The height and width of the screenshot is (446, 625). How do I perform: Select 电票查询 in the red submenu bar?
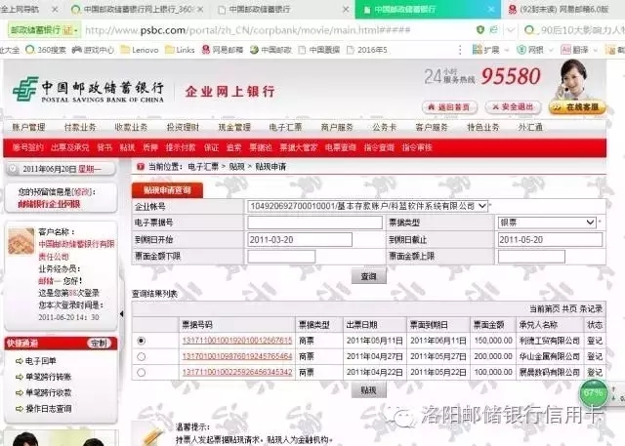tap(341, 147)
